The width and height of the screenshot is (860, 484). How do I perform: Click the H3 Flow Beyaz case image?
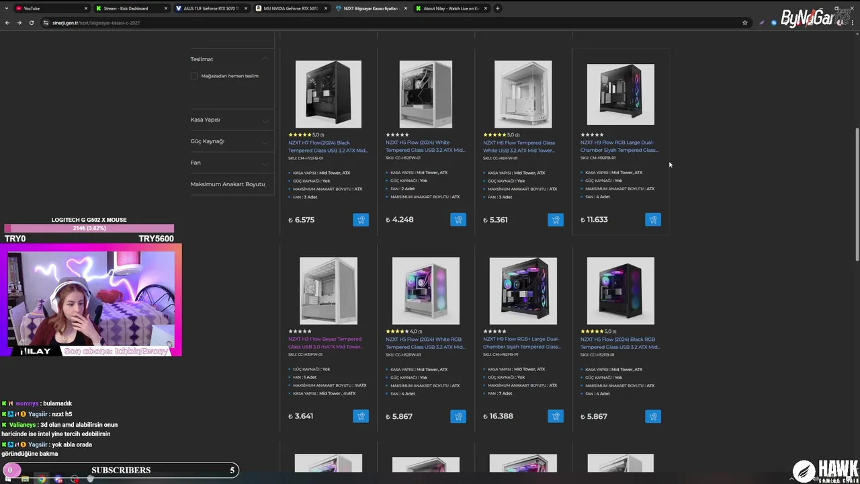(329, 290)
